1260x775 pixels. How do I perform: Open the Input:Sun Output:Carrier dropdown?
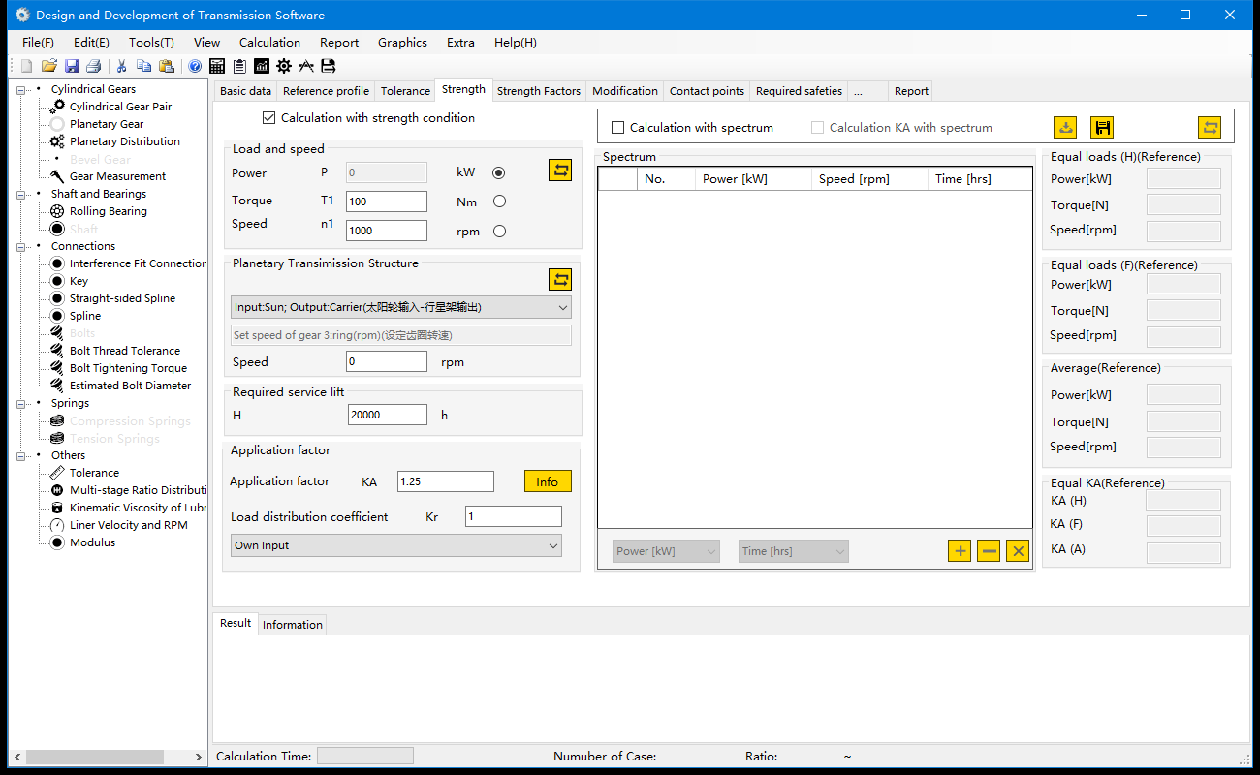pyautogui.click(x=401, y=307)
